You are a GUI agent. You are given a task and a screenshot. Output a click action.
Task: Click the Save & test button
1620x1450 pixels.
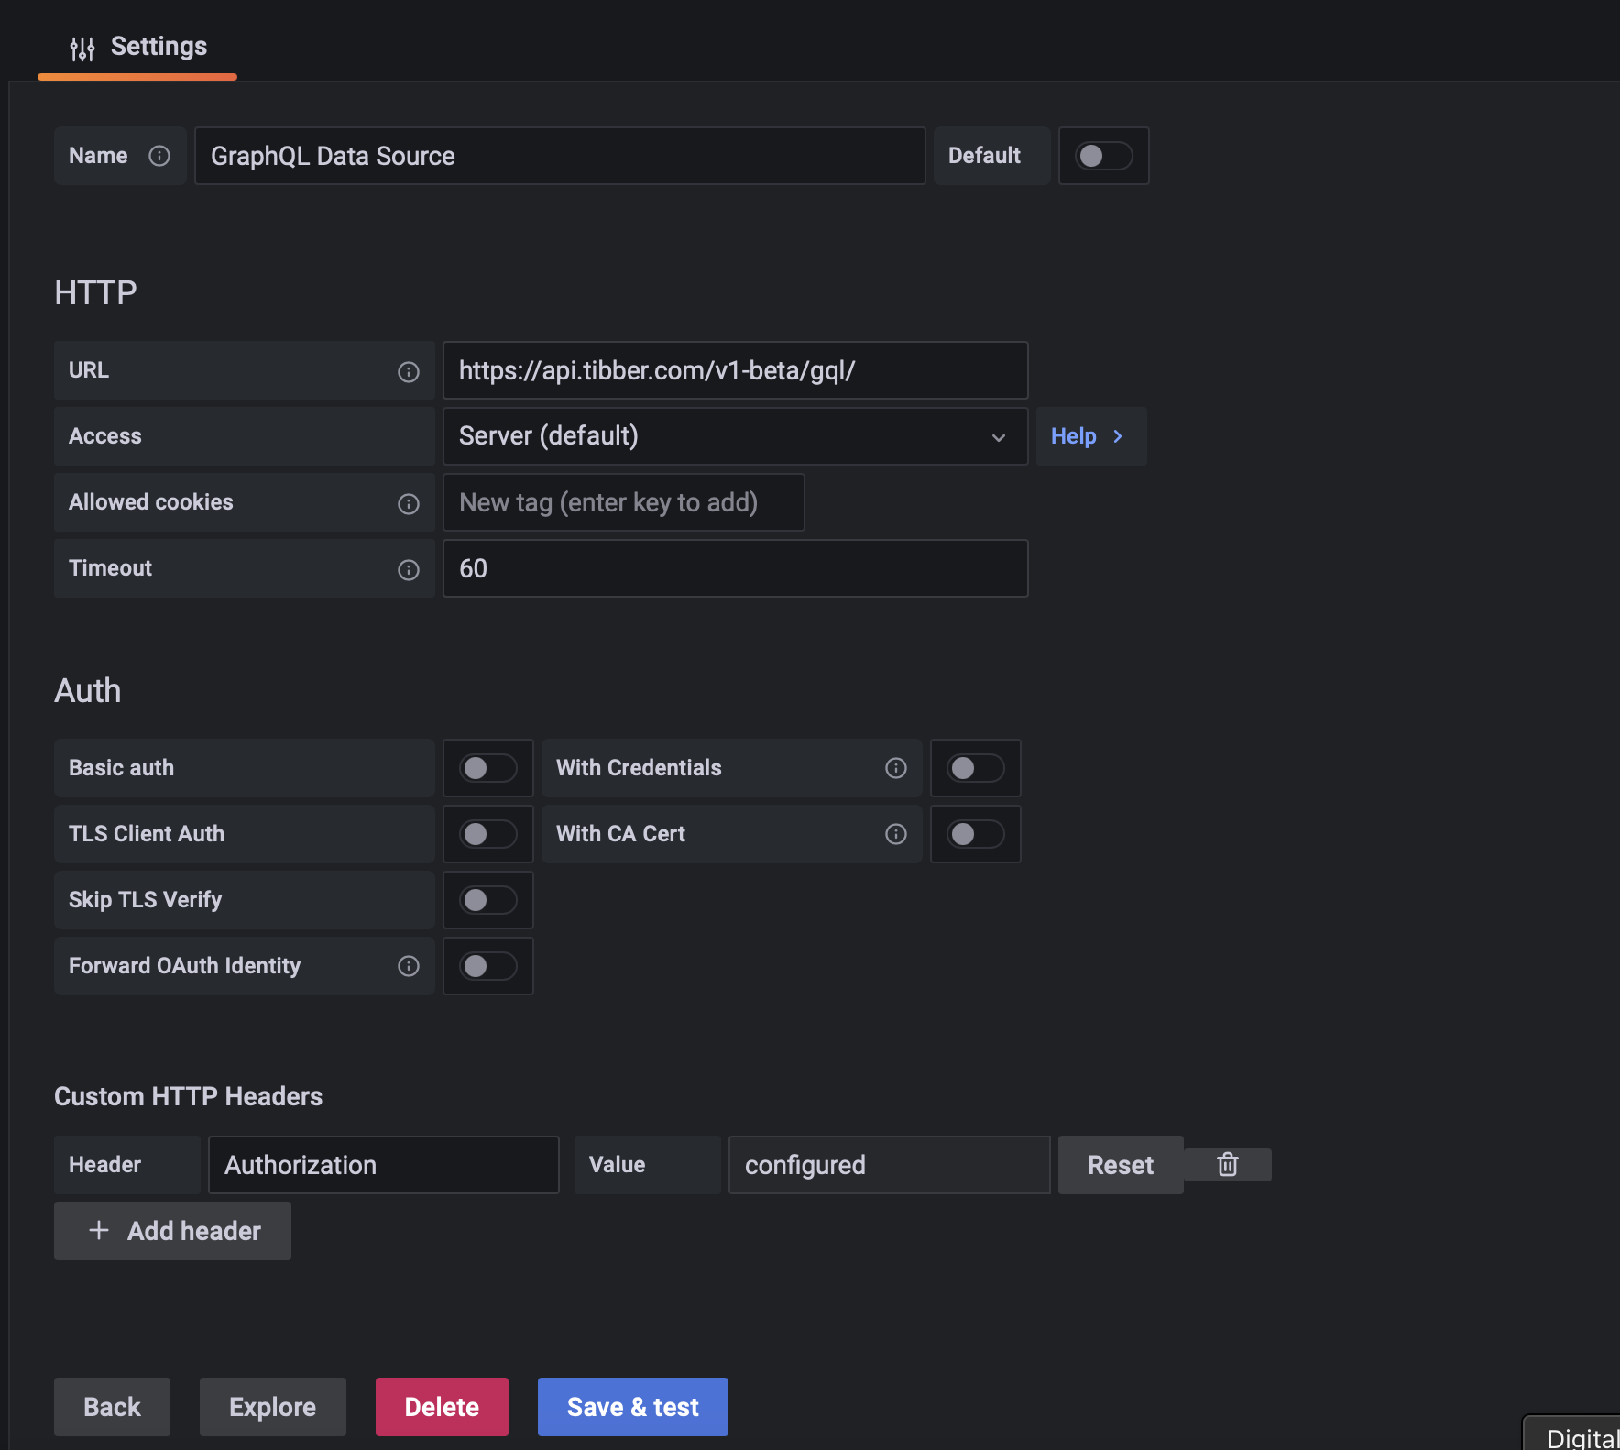(632, 1407)
